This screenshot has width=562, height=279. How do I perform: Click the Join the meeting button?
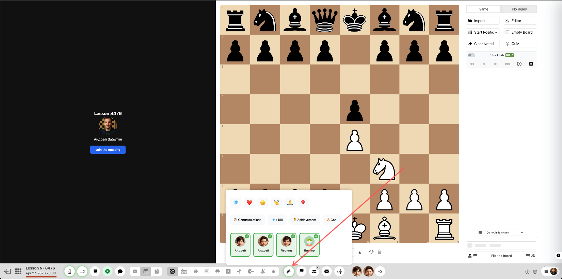point(108,150)
